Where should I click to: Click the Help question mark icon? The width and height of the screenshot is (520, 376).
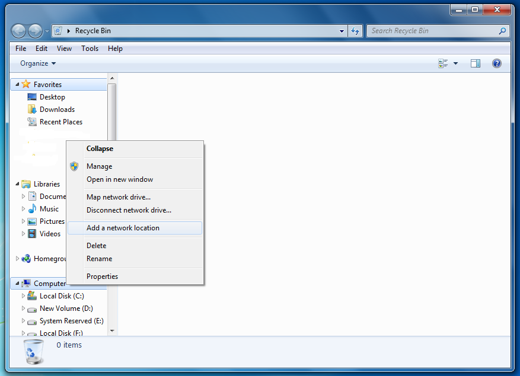pos(497,63)
